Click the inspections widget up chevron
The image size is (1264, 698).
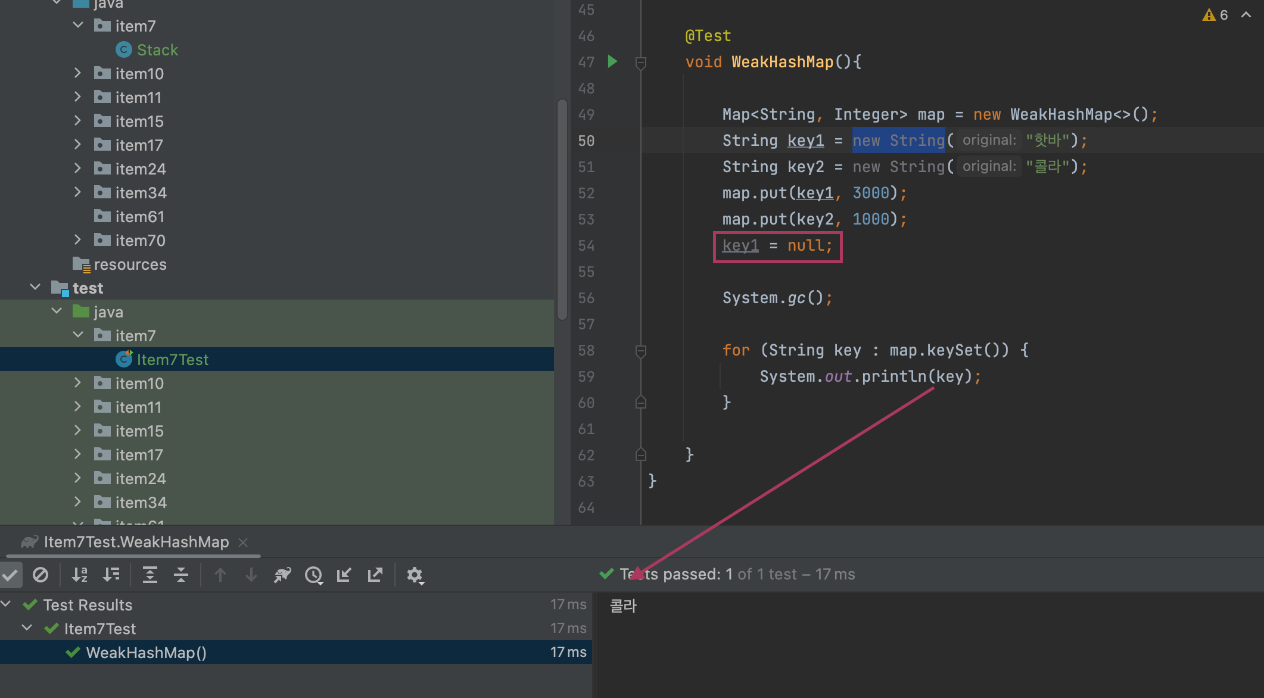[x=1246, y=15]
